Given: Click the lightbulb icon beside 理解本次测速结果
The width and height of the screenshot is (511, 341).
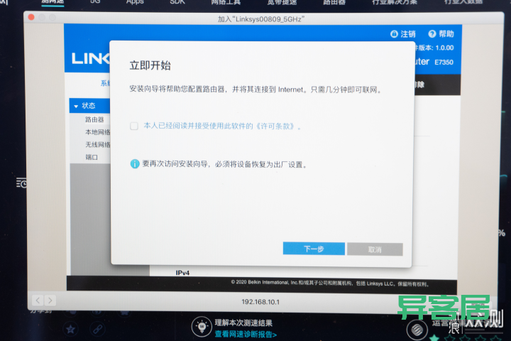Looking at the screenshot, I should (202, 327).
